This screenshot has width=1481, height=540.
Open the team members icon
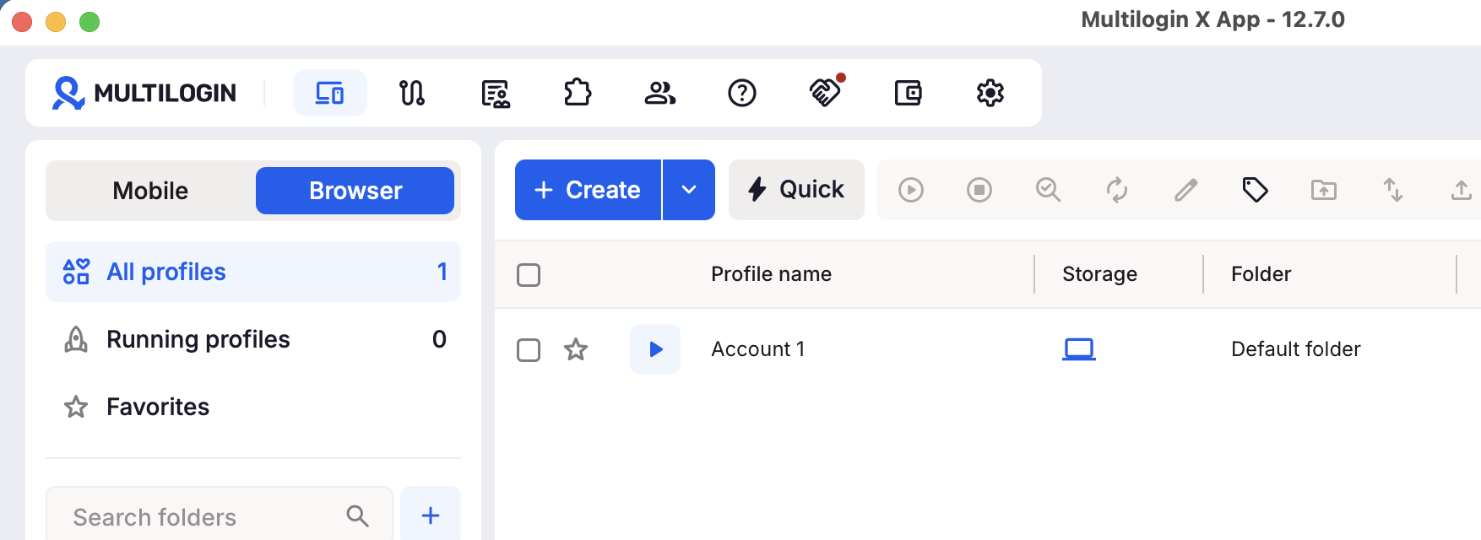[659, 93]
